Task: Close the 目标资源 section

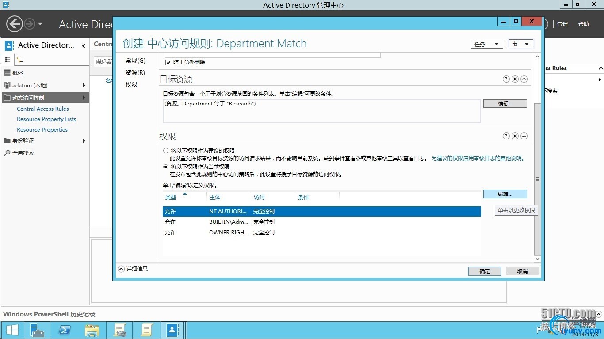Action: pos(515,79)
